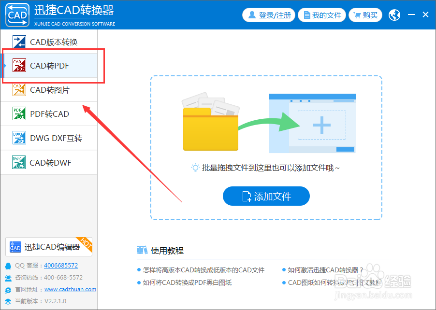The image size is (436, 310).
Task: Click the CAD转PDF tool icon
Action: point(19,66)
